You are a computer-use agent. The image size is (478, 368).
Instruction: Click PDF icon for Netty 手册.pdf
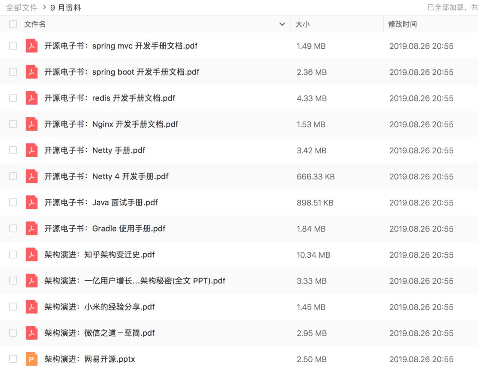31,150
